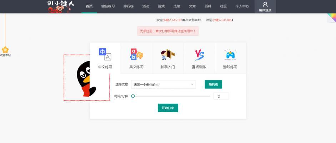Open the 社区 navigation item
Image resolution: width=336 pixels, height=143 pixels.
(x=223, y=6)
